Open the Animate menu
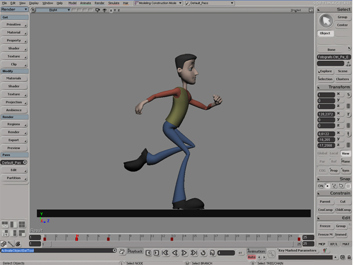Image resolution: width=354 pixels, height=265 pixels. click(x=85, y=3)
